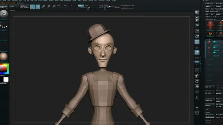Expand the Split section
This screenshot has height=125, width=223.
(207, 109)
